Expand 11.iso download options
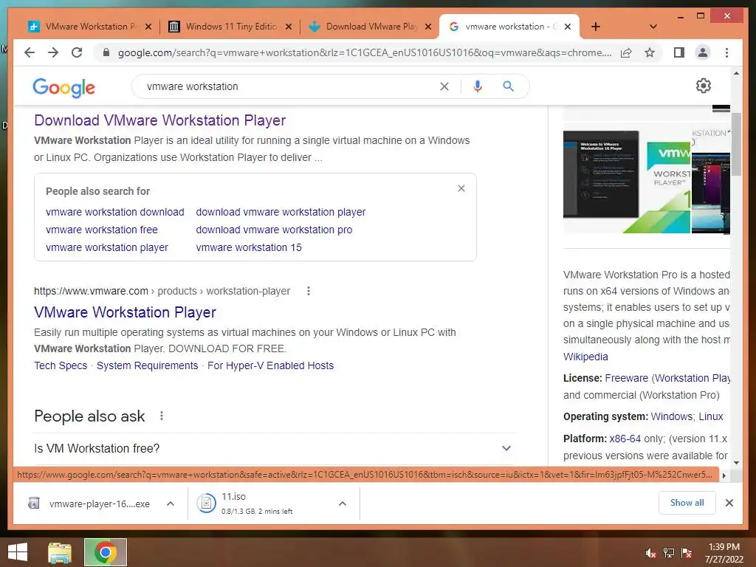The image size is (756, 567). coord(343,504)
